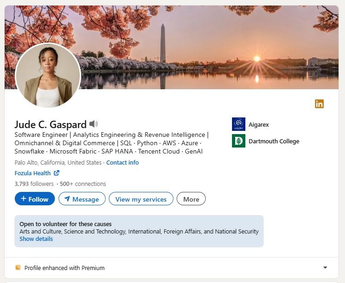The height and width of the screenshot is (283, 345).
Task: Play the name pronunciation speaker icon
Action: [x=94, y=124]
